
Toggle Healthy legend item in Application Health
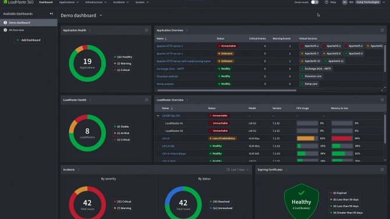(x=123, y=57)
